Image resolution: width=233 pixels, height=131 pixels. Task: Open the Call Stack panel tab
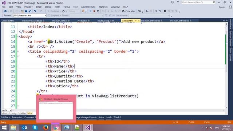click(5, 117)
